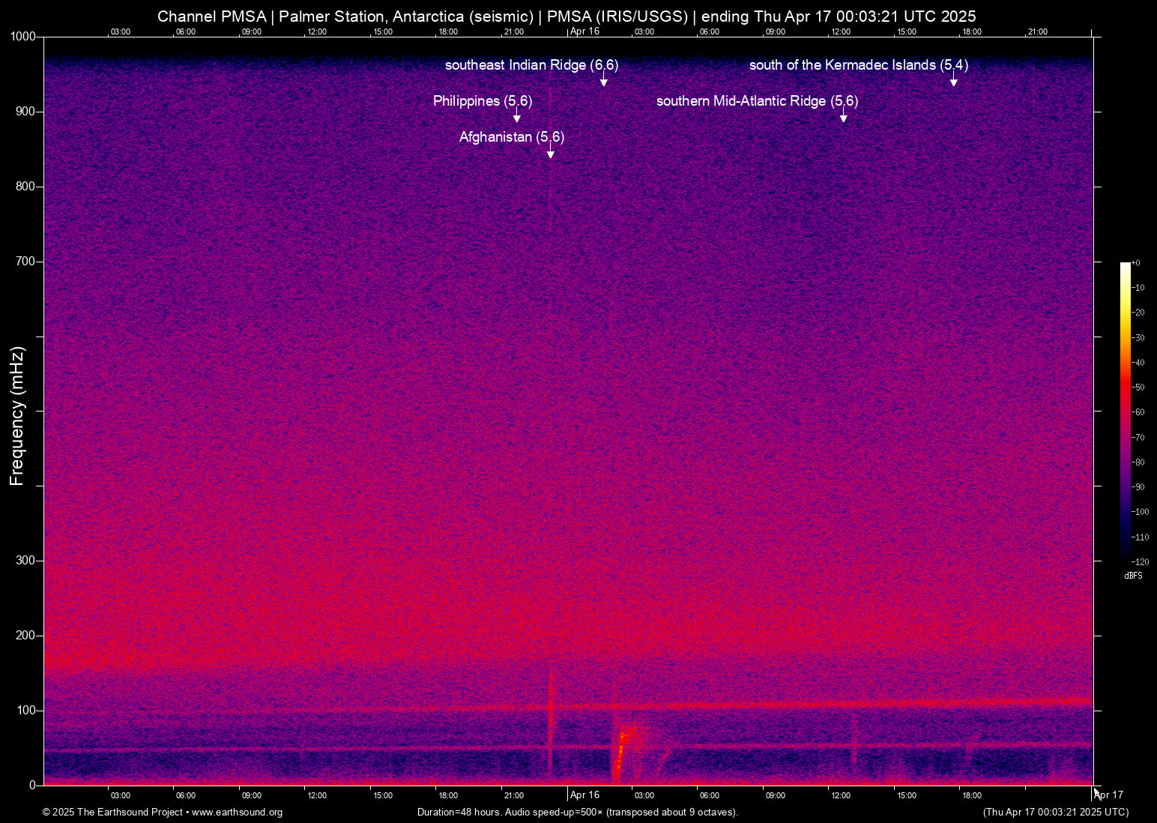This screenshot has height=823, width=1157.
Task: Select the Afghanistan (5.6) annotation text
Action: click(x=511, y=137)
